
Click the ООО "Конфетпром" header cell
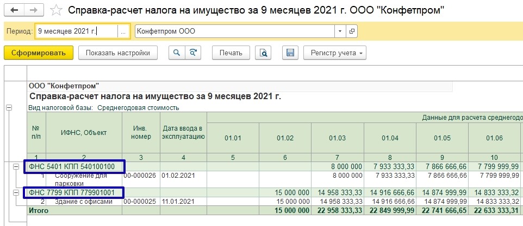(64, 86)
